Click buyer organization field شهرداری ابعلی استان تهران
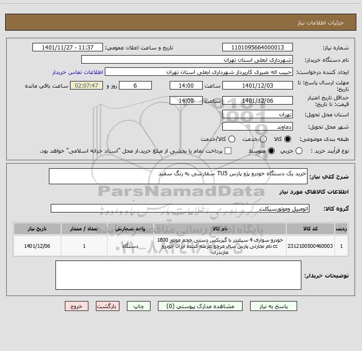This screenshot has height=351, width=362. pyautogui.click(x=187, y=60)
